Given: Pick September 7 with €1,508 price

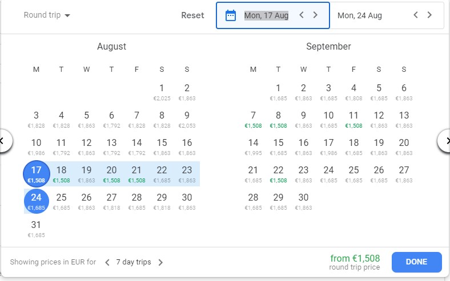Looking at the screenshot, I should tap(253, 119).
